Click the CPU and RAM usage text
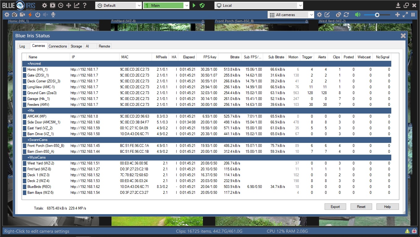Screen dimensions: 420x237 tap(287, 231)
